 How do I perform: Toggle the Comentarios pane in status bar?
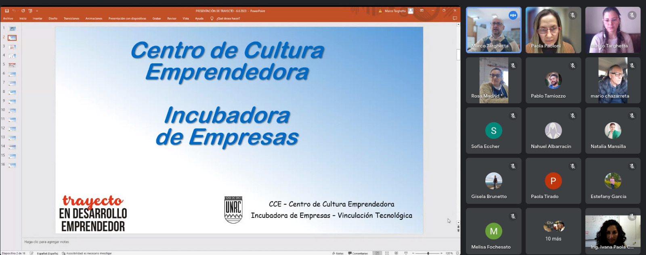coord(358,253)
